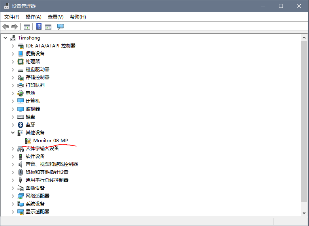This screenshot has height=226, width=309.
Task: Click the scrollbar down arrow
Action: [x=304, y=212]
